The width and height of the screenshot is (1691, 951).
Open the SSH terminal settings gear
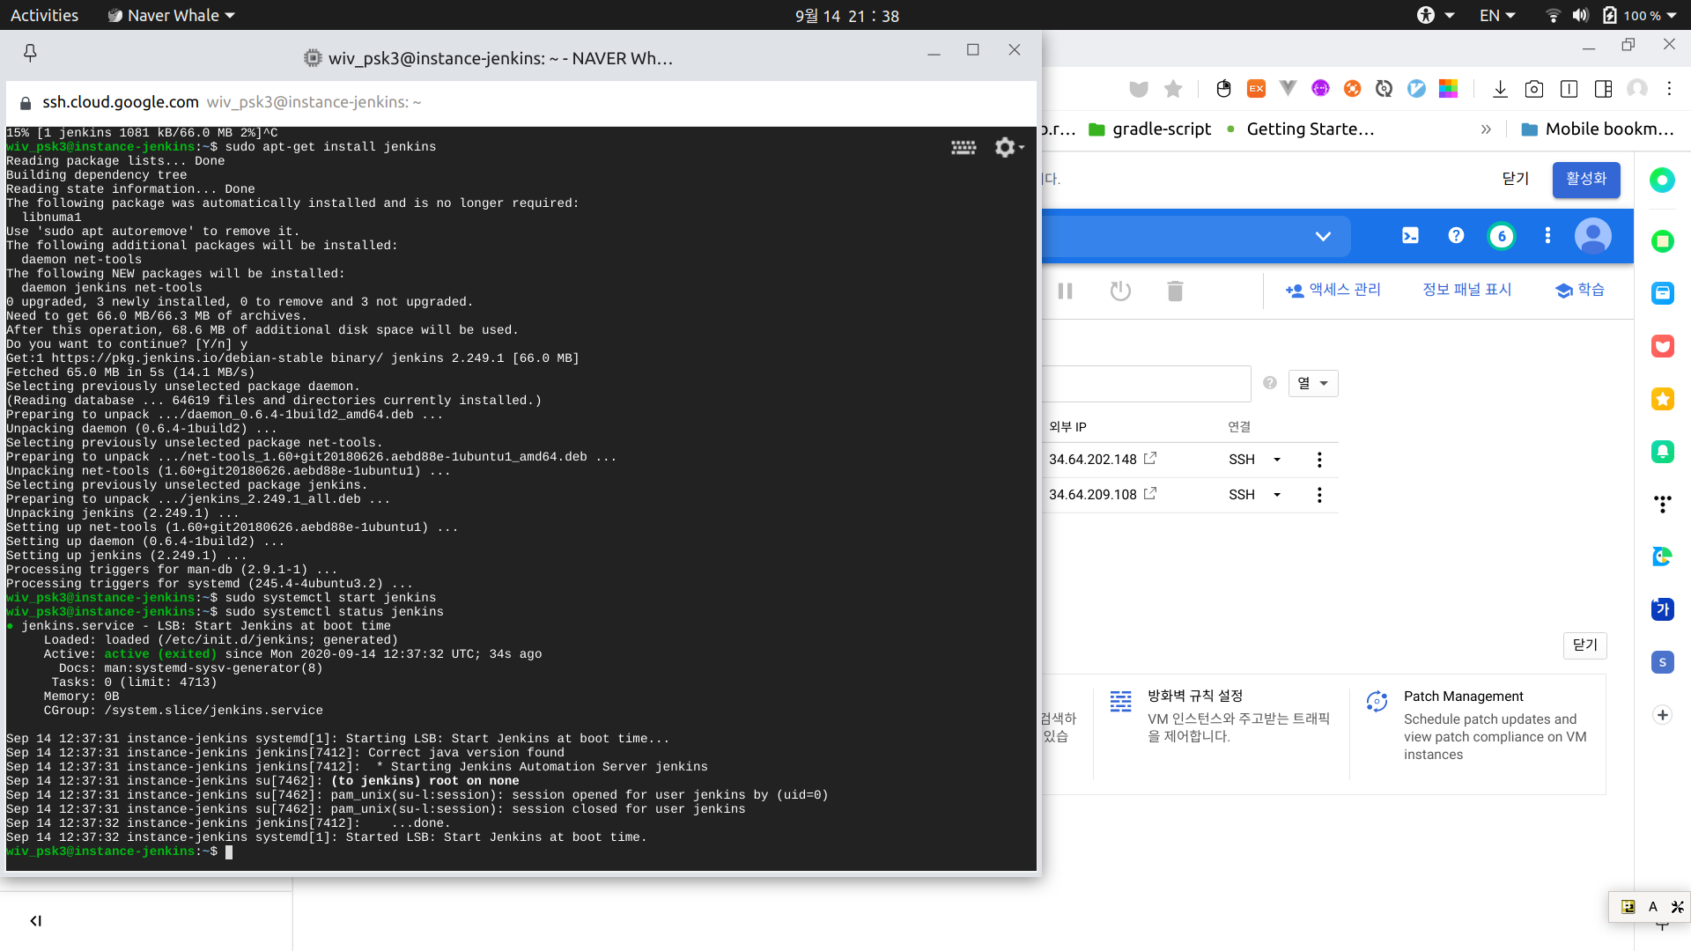[x=1006, y=147]
